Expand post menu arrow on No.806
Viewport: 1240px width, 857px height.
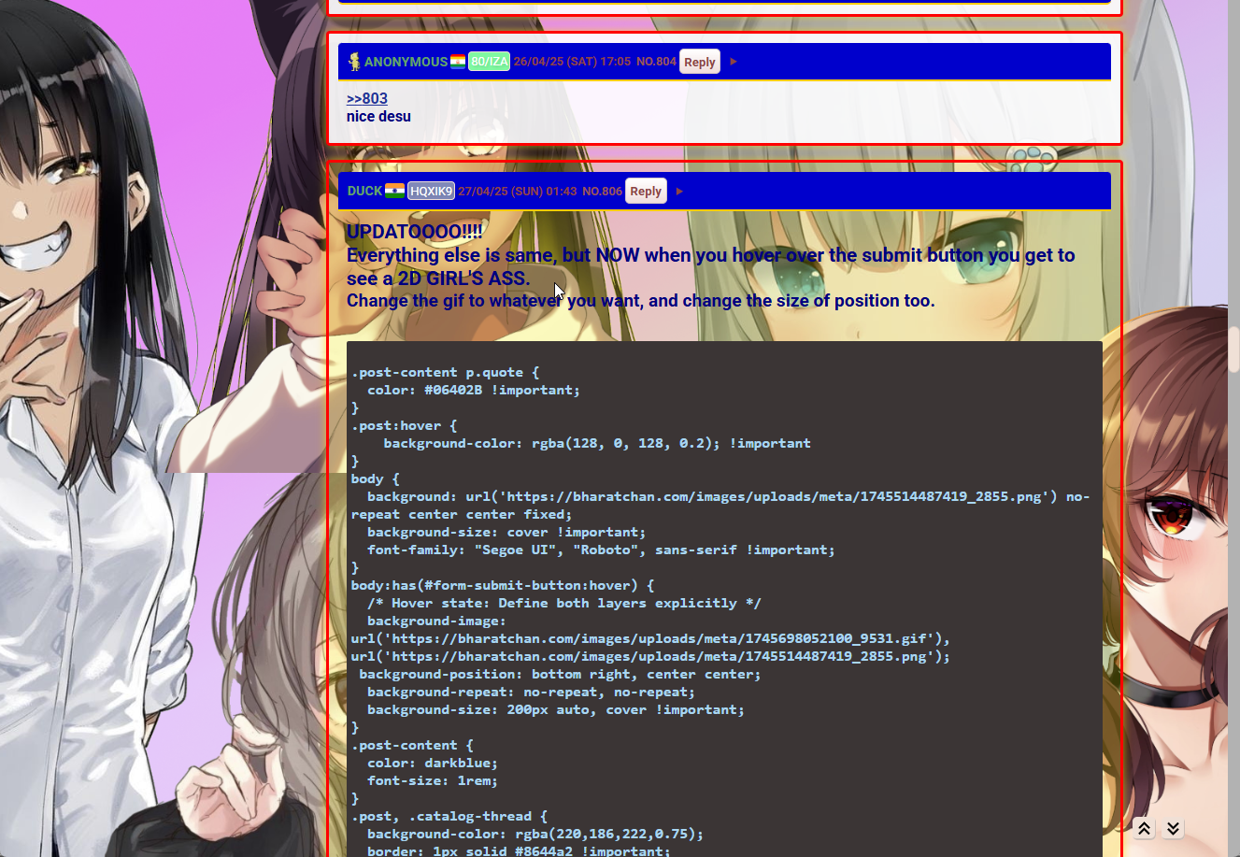coord(679,192)
